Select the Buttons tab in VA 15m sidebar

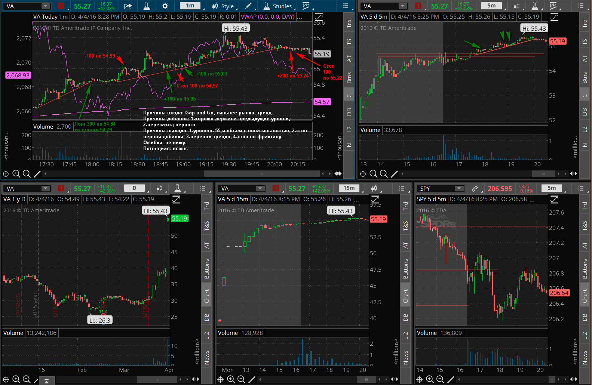(x=405, y=269)
